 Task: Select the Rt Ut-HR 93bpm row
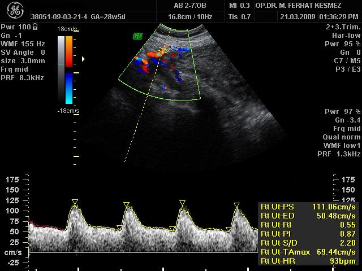point(308,261)
